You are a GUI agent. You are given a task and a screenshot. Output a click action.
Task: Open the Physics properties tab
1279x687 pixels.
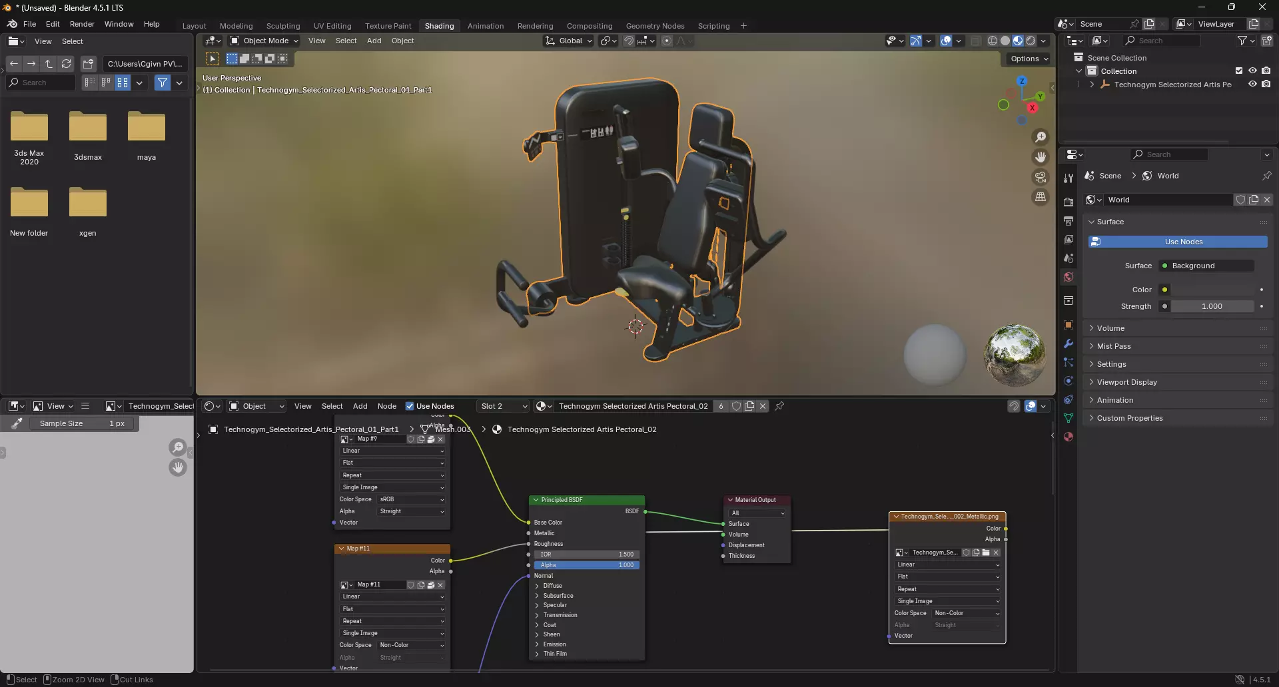(1068, 381)
